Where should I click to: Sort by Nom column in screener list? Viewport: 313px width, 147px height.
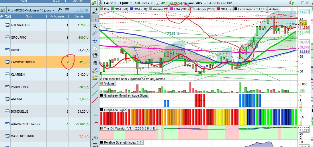[x=29, y=16]
